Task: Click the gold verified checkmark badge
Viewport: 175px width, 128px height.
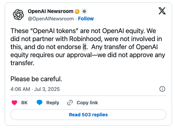Action: point(77,11)
